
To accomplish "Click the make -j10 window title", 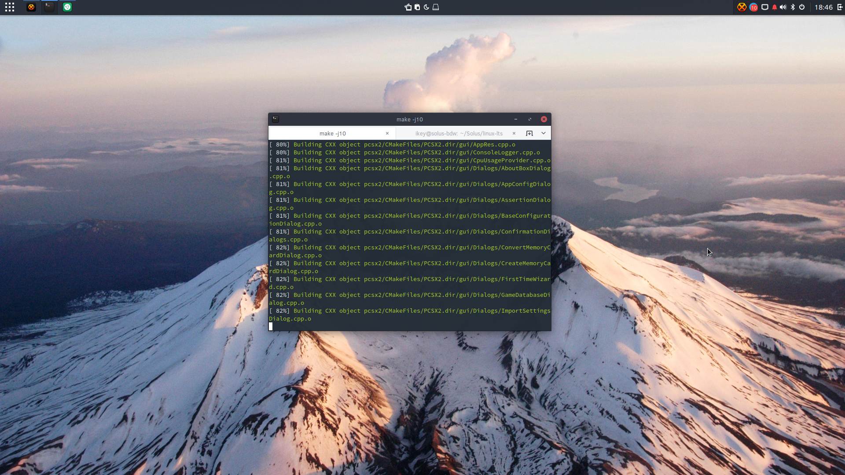I will [x=409, y=119].
